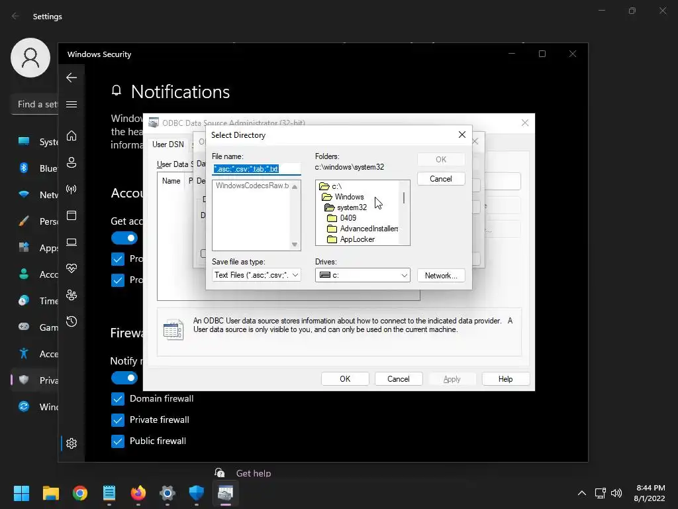678x509 pixels.
Task: Switch to User DSN tab
Action: [x=168, y=144]
